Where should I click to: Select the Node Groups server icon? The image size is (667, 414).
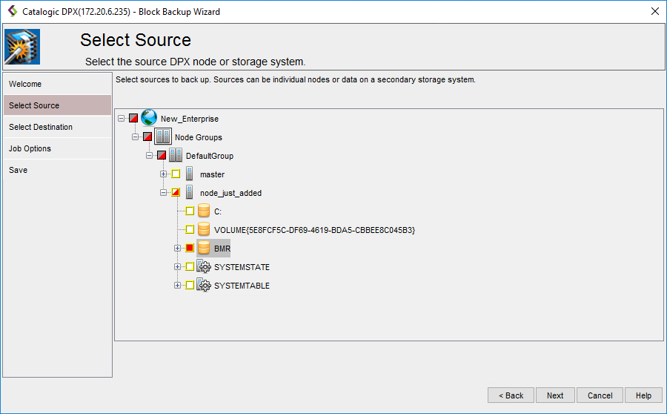162,137
